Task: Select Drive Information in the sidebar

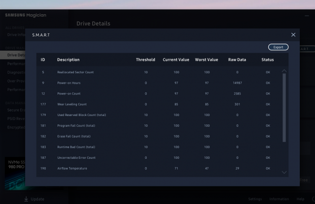Action: click(x=15, y=35)
